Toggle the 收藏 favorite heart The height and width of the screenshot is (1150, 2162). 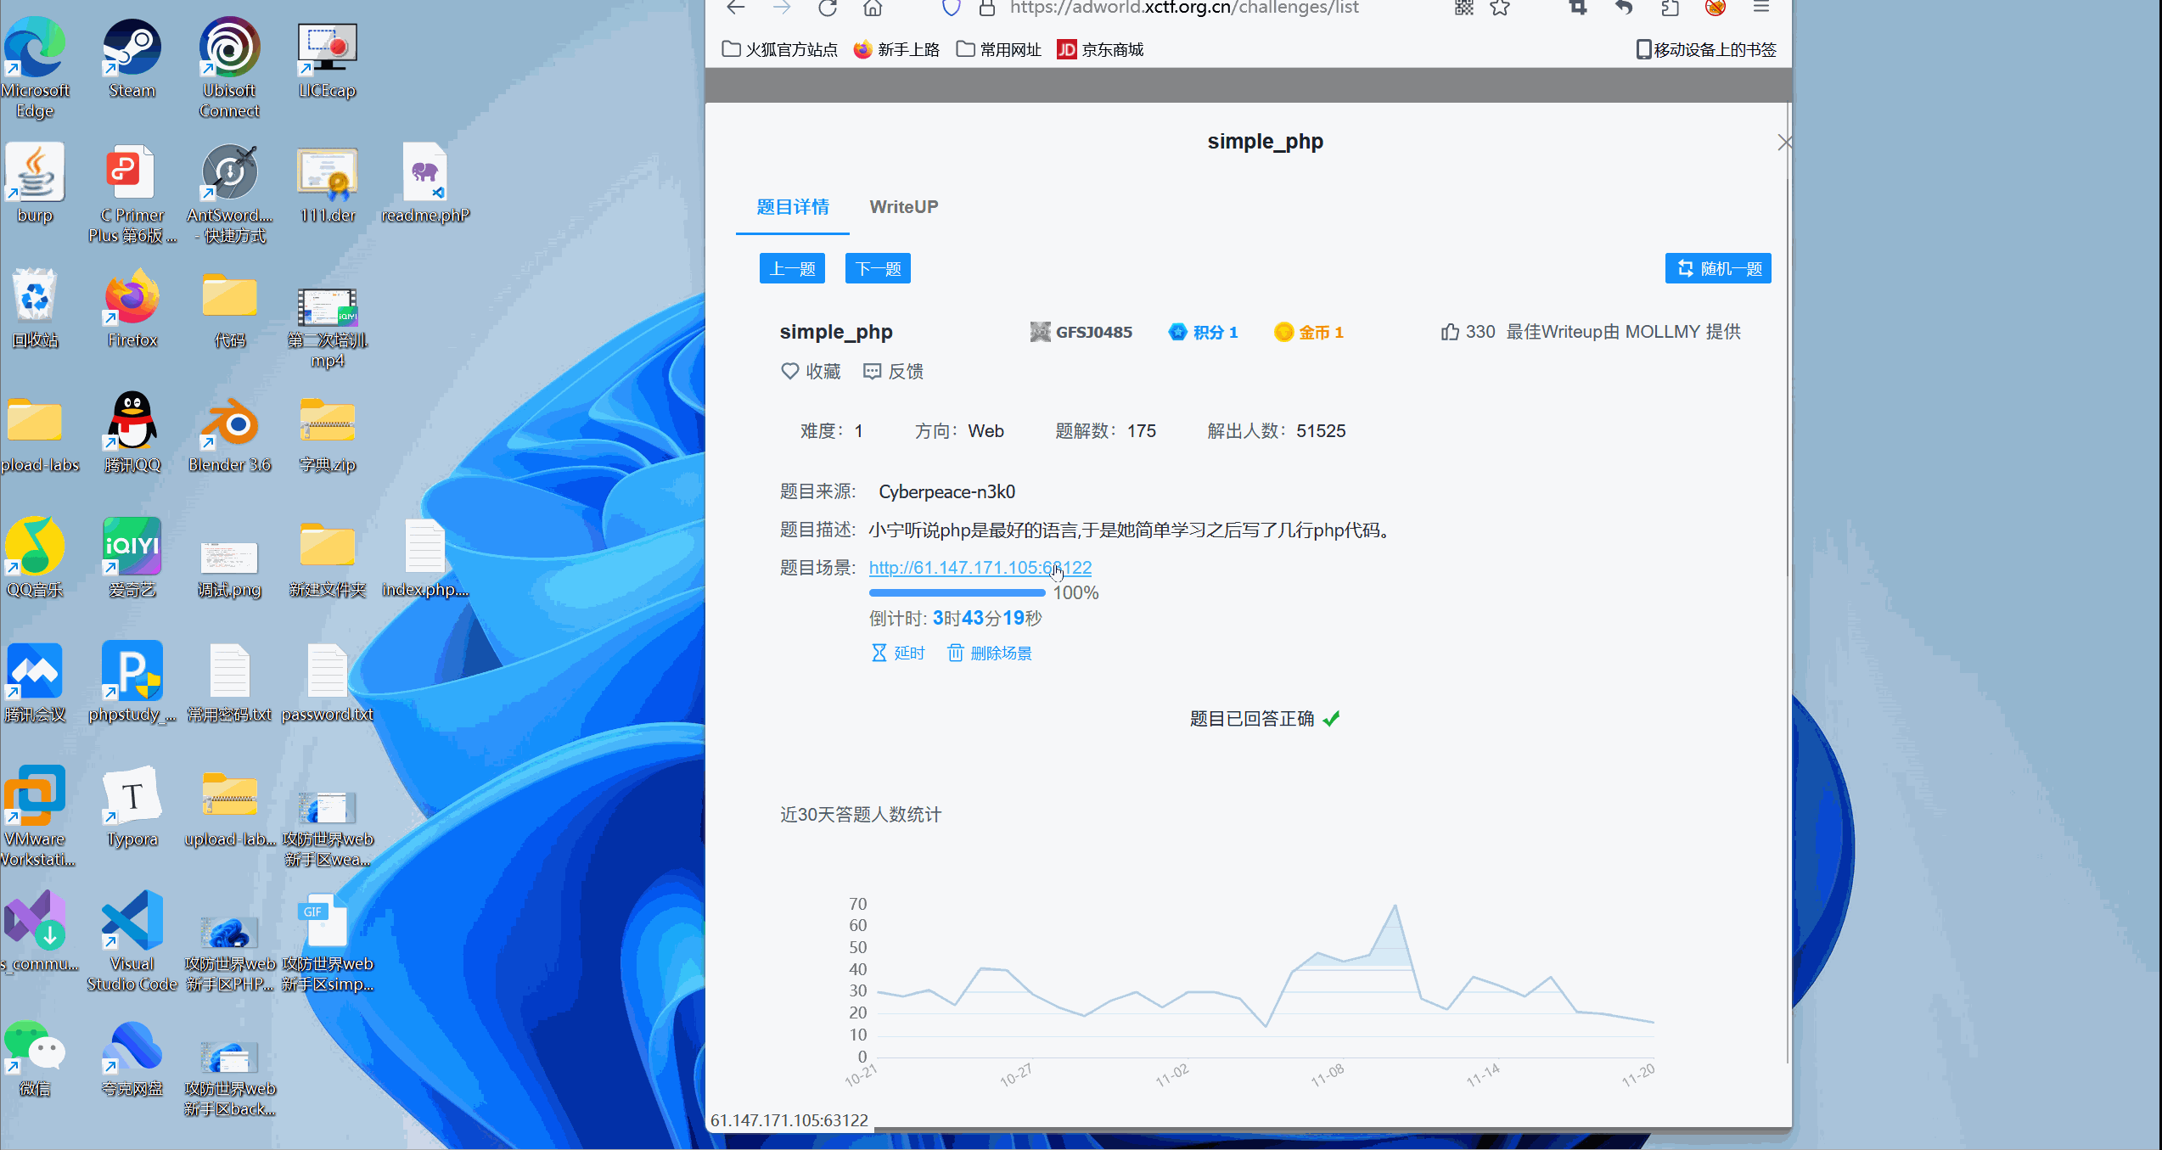789,371
